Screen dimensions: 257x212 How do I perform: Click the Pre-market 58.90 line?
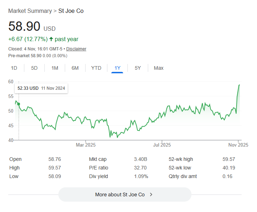click(38, 56)
